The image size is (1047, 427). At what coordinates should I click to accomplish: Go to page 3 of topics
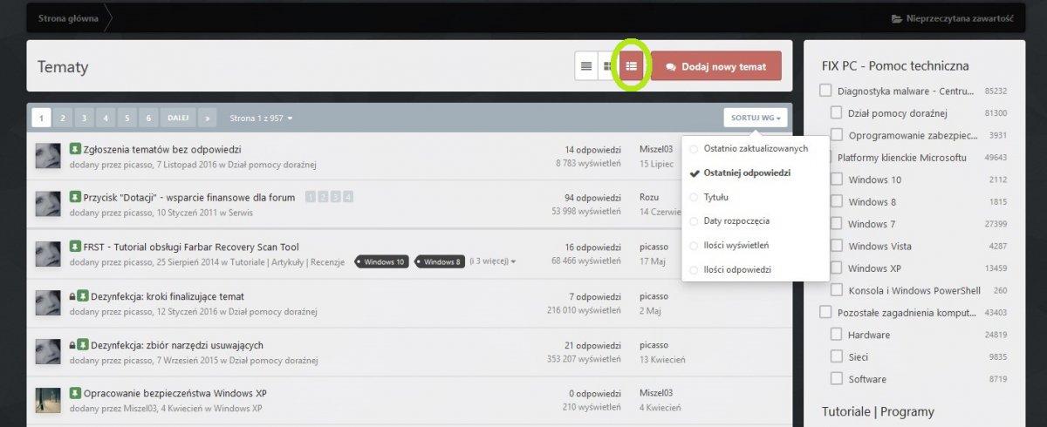[84, 118]
